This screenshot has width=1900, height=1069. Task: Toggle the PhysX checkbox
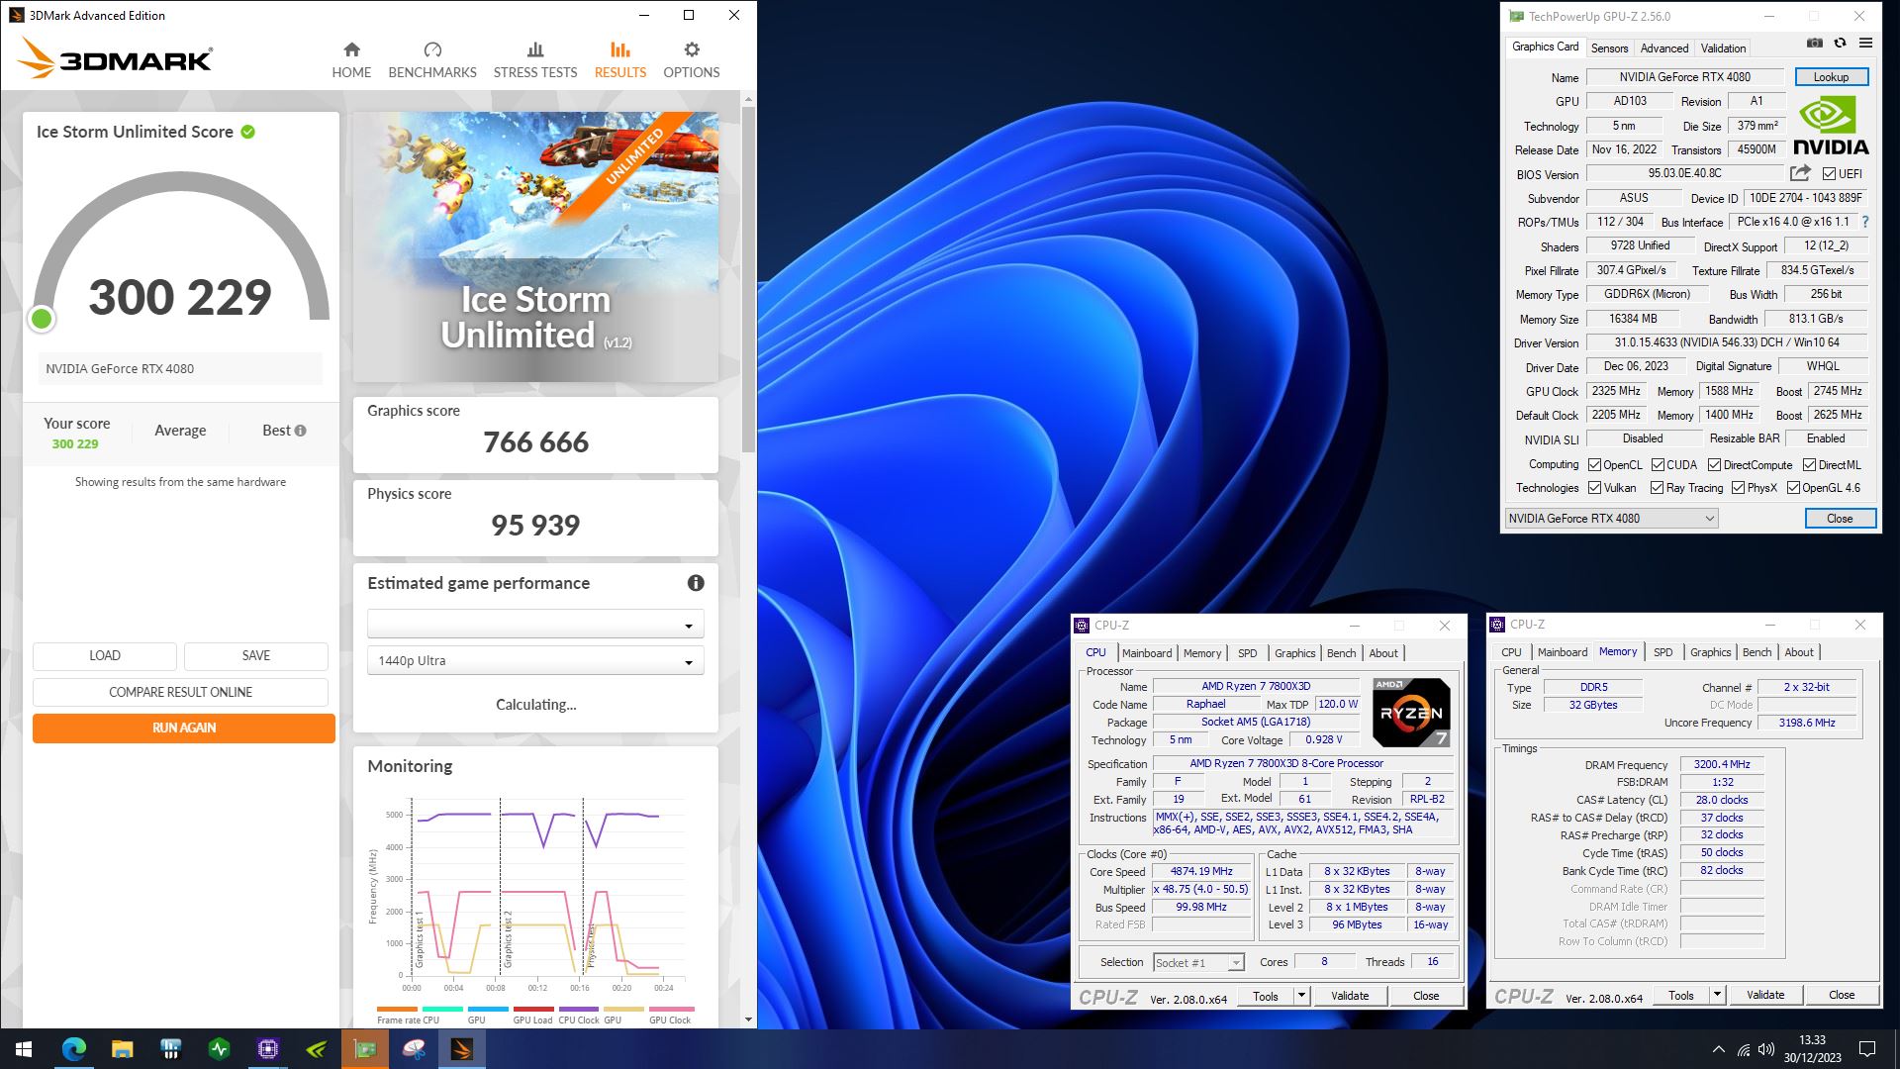pos(1739,488)
